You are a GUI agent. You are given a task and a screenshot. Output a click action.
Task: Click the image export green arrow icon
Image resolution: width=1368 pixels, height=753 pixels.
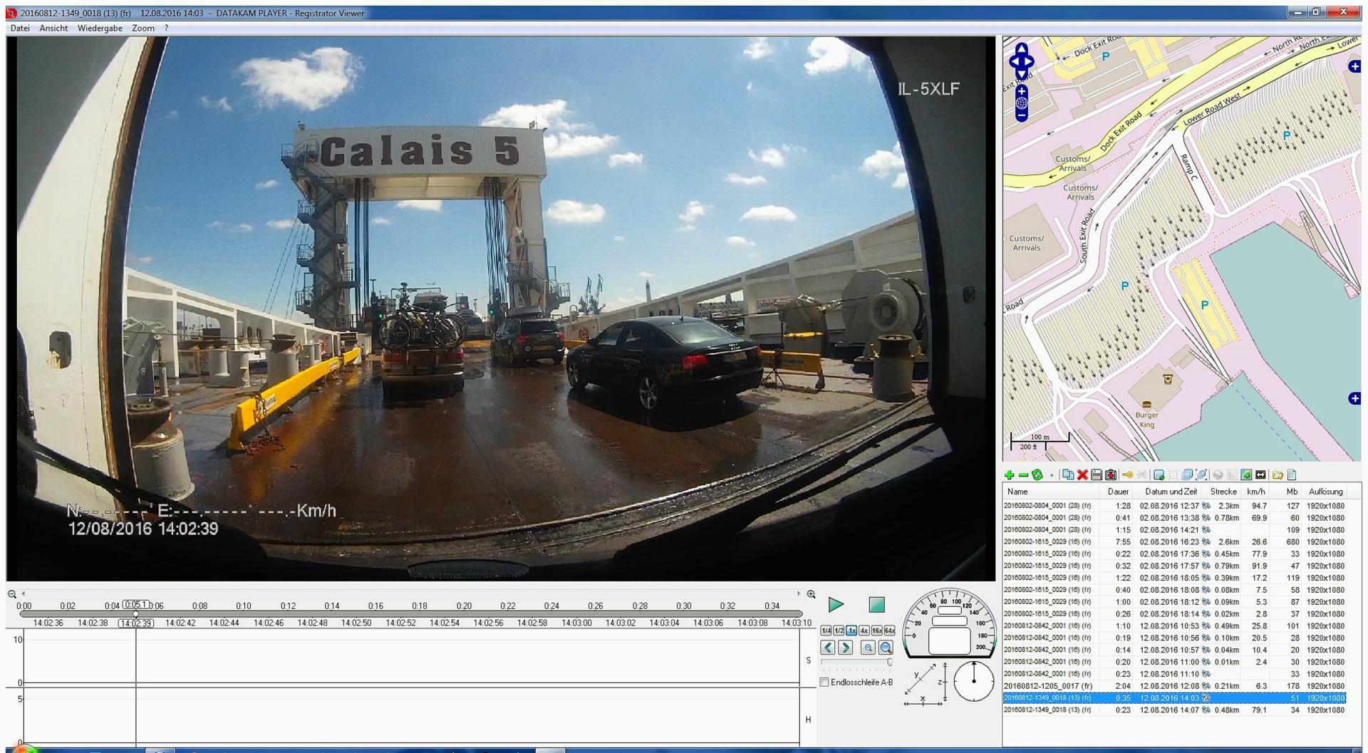tap(1246, 474)
